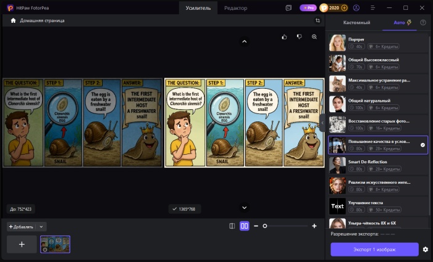This screenshot has height=262, width=433.
Task: Choose the Портрет model
Action: pos(378,43)
